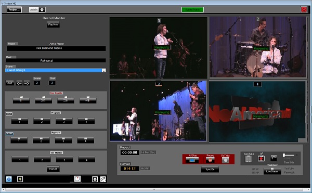Image resolution: width=312 pixels, height=193 pixels.
Task: Select the Shot number box
Action: pos(52,83)
